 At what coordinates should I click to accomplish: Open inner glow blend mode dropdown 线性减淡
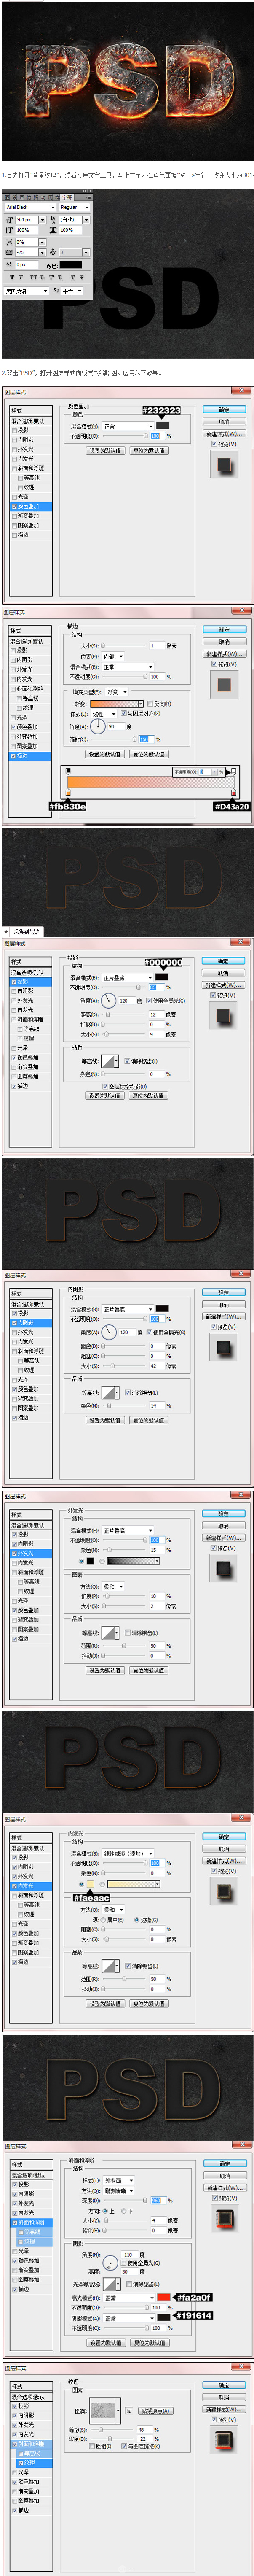pos(127,1853)
